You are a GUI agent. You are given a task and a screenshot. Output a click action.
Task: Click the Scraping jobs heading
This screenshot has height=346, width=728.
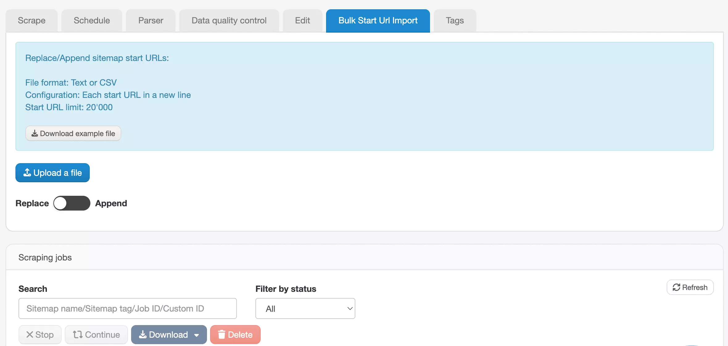click(x=45, y=257)
